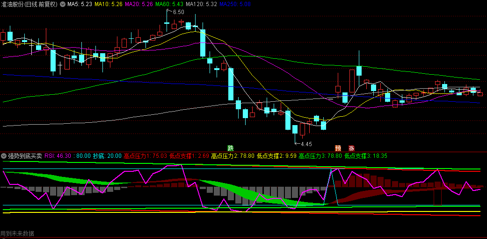Click the 4.45 low price marker
The image size is (487, 239).
click(x=306, y=144)
